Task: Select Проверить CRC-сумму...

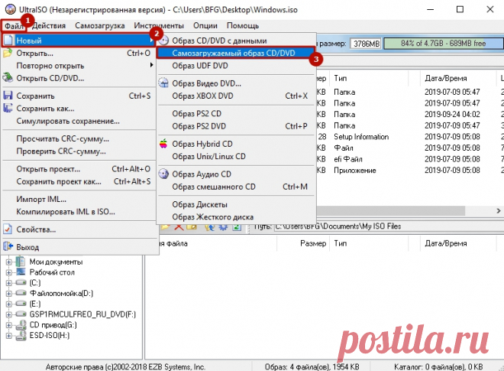Action: pyautogui.click(x=79, y=151)
